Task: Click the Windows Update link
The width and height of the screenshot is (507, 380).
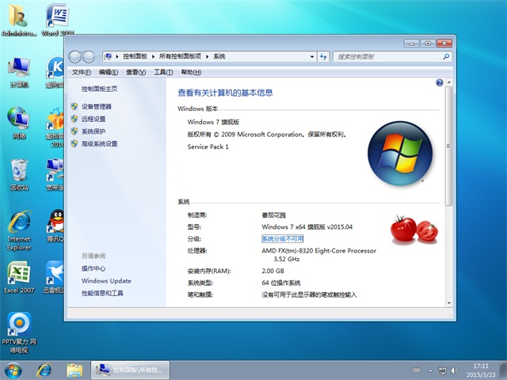Action: click(x=106, y=281)
